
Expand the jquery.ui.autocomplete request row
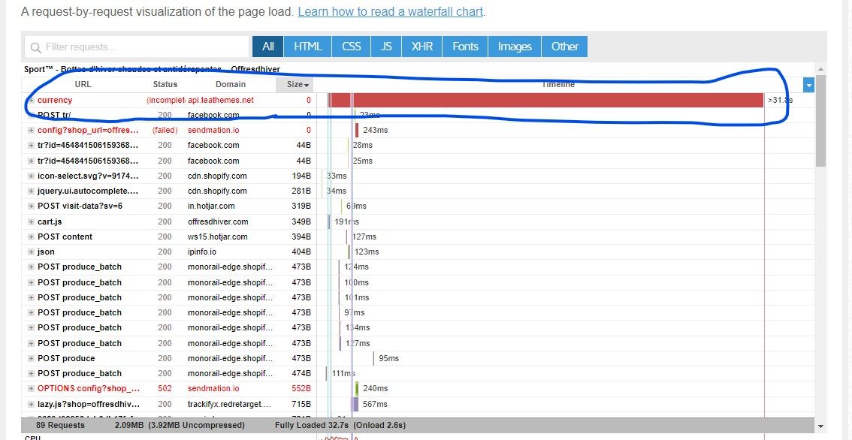[31, 191]
